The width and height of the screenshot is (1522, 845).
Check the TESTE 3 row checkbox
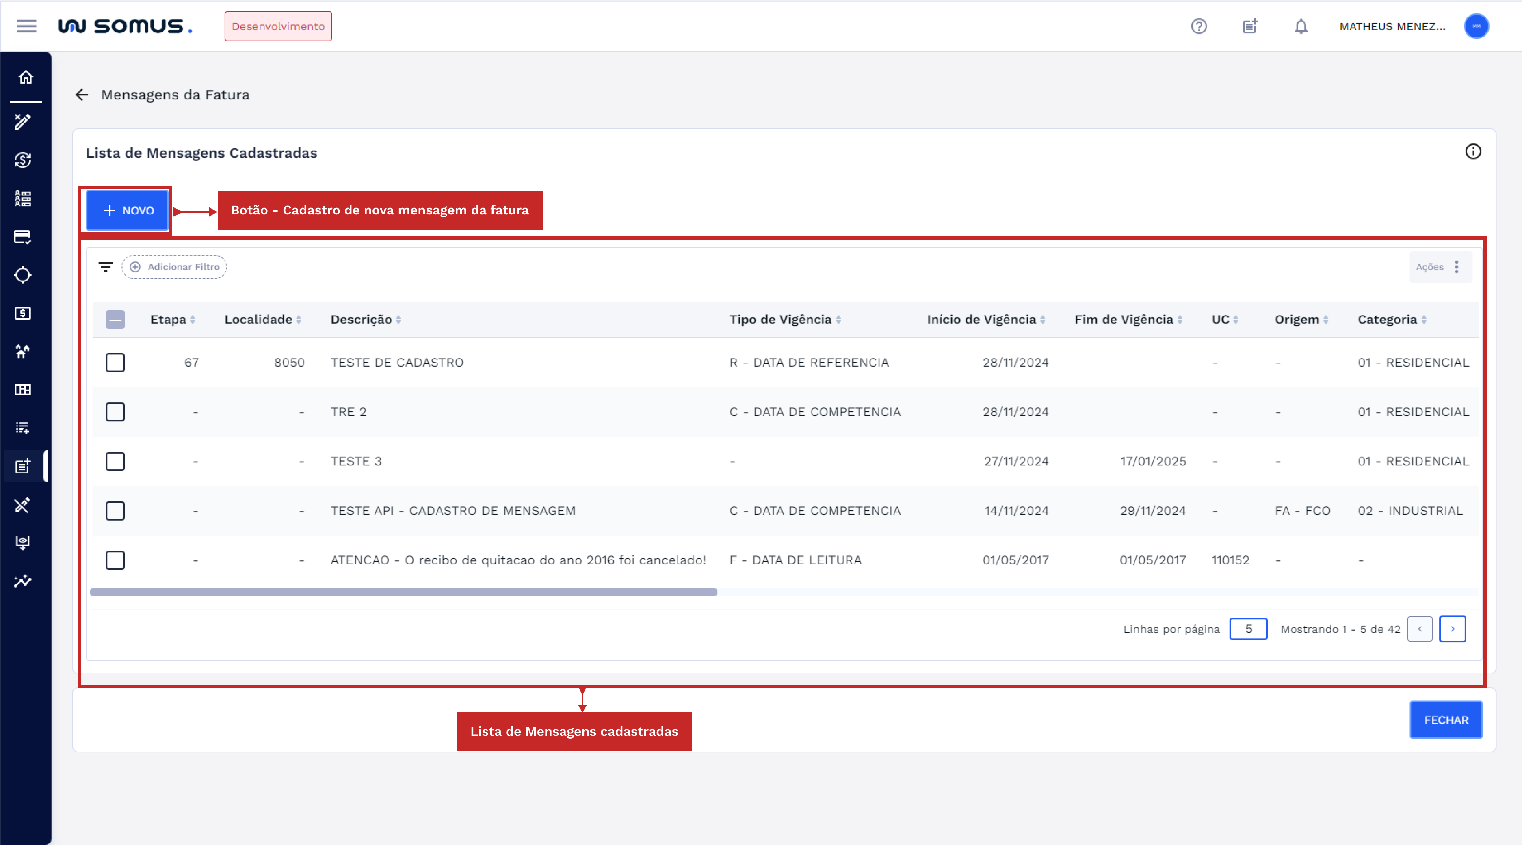coord(115,461)
